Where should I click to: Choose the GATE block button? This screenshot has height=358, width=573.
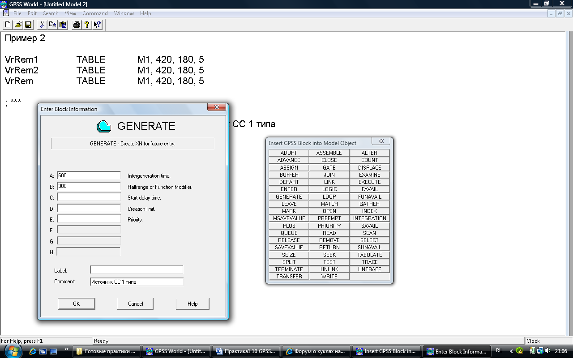[x=329, y=167]
